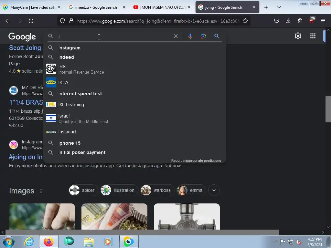Open the #joing on Instagram result
This screenshot has width=331, height=248.
point(26,157)
